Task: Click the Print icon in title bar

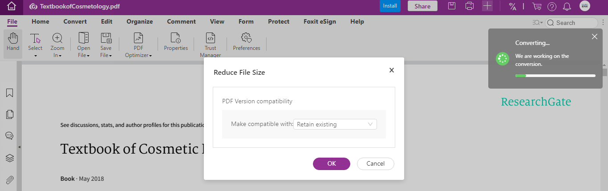Action: [469, 6]
